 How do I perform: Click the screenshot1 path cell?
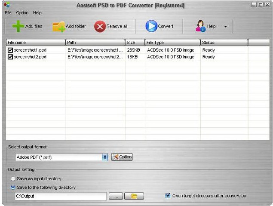point(95,50)
